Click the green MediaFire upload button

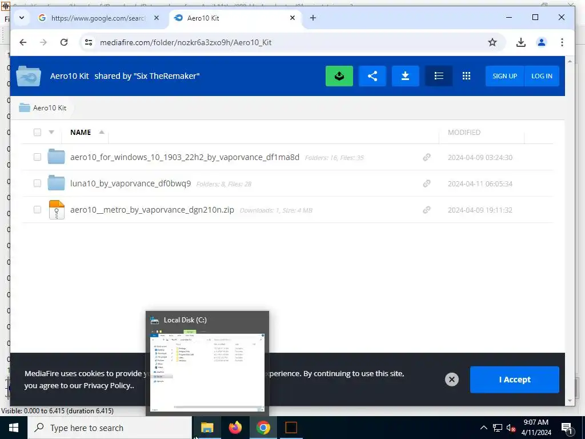click(x=339, y=76)
